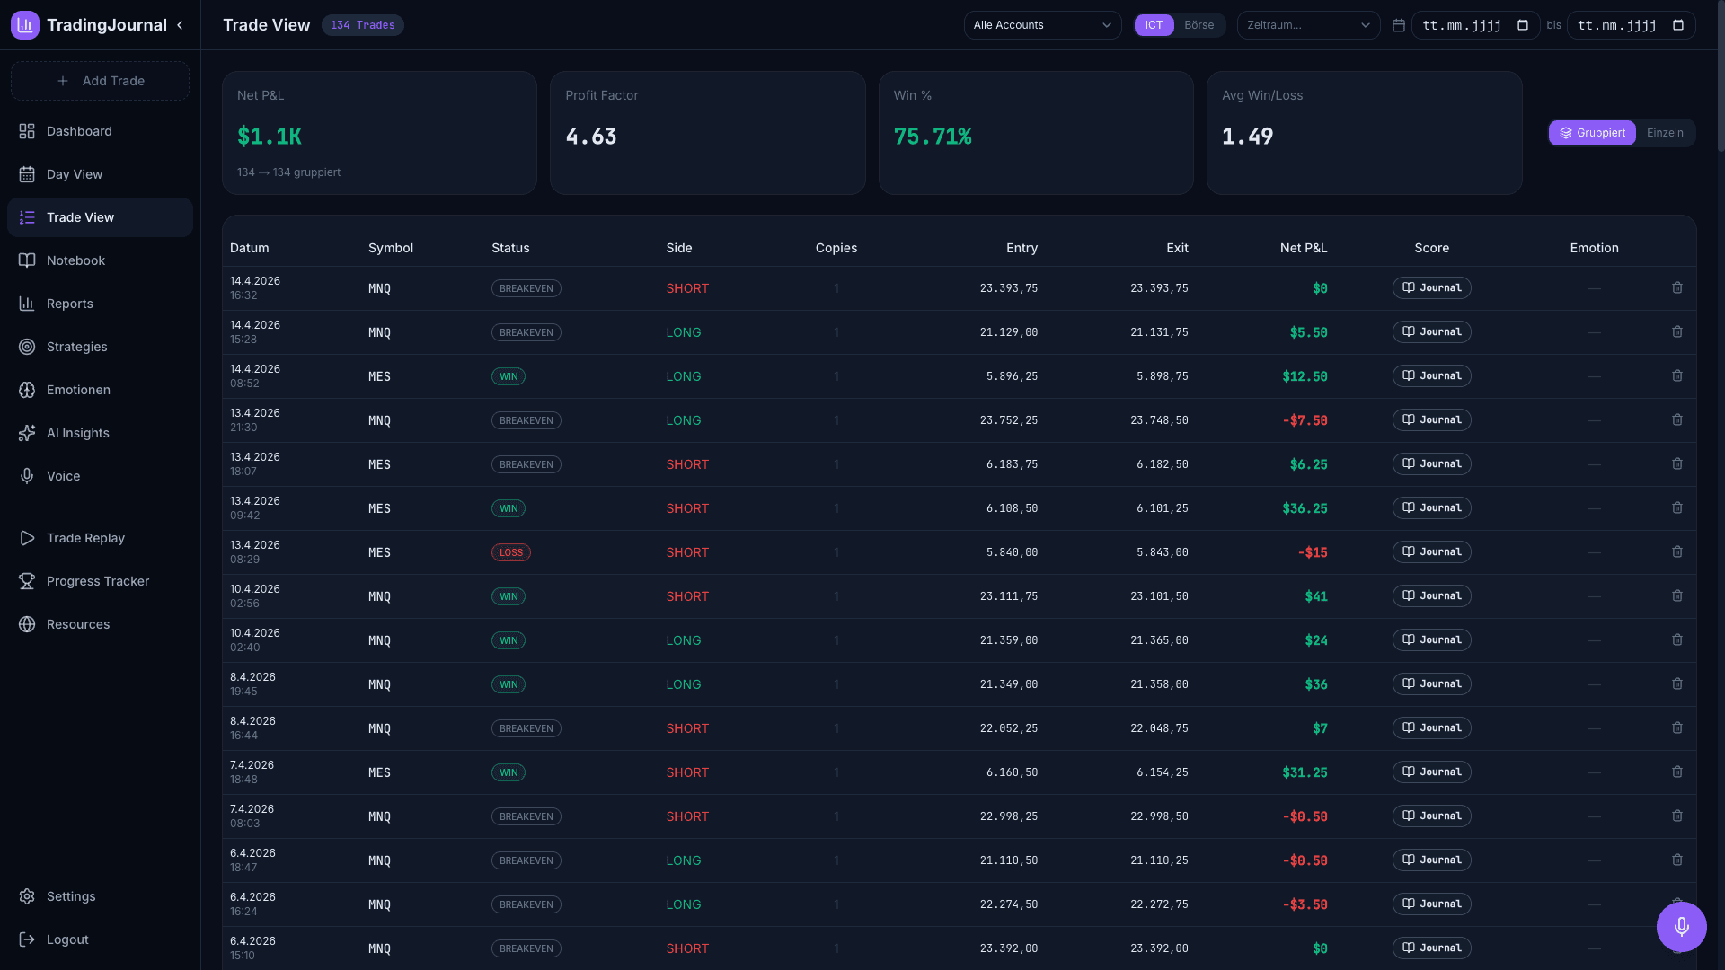The width and height of the screenshot is (1725, 970).
Task: Delete the 8.4.2026 16:44 trade
Action: click(x=1676, y=728)
